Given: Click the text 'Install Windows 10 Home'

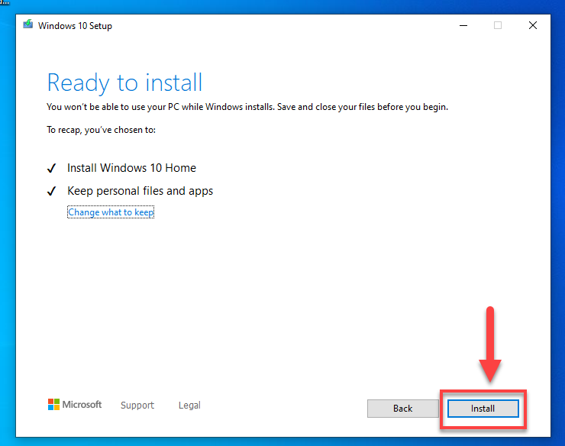Looking at the screenshot, I should coord(131,168).
